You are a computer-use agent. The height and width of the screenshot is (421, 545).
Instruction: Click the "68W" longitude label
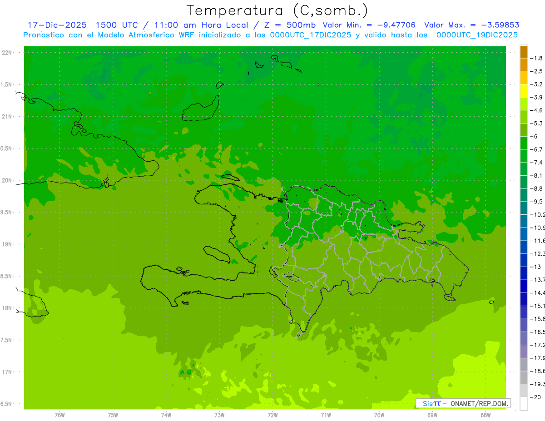[486, 415]
